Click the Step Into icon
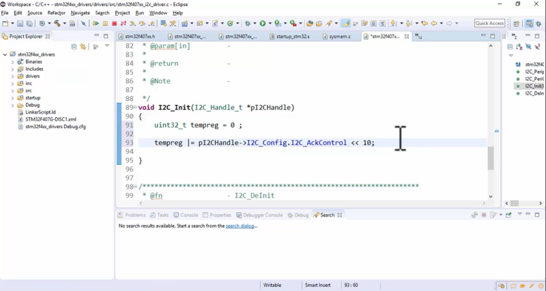 pos(132,23)
